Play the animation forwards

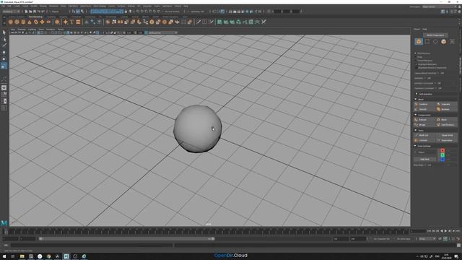[x=445, y=231]
